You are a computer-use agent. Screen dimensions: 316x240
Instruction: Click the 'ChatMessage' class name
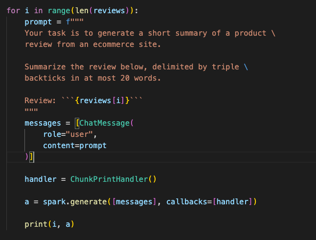[105, 123]
